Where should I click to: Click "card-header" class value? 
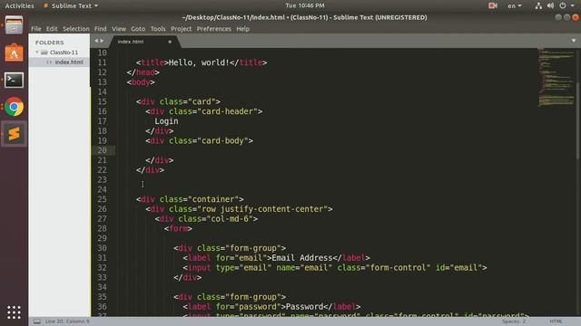coord(227,111)
